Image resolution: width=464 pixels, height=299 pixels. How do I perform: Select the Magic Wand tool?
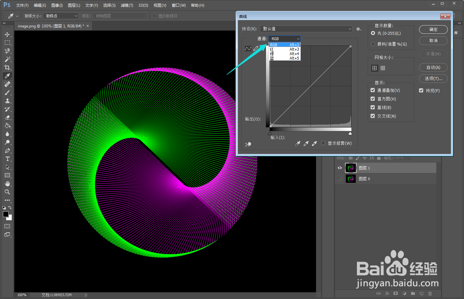(x=7, y=59)
